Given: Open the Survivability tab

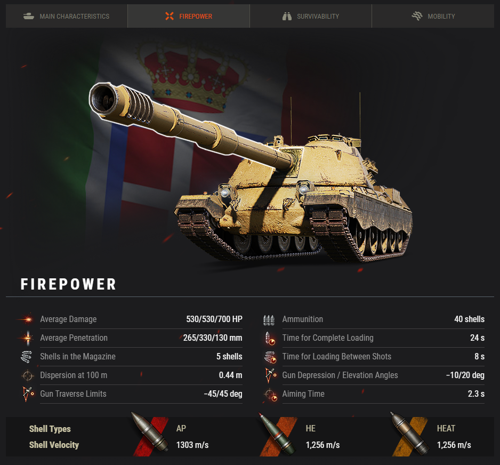Looking at the screenshot, I should pos(311,16).
